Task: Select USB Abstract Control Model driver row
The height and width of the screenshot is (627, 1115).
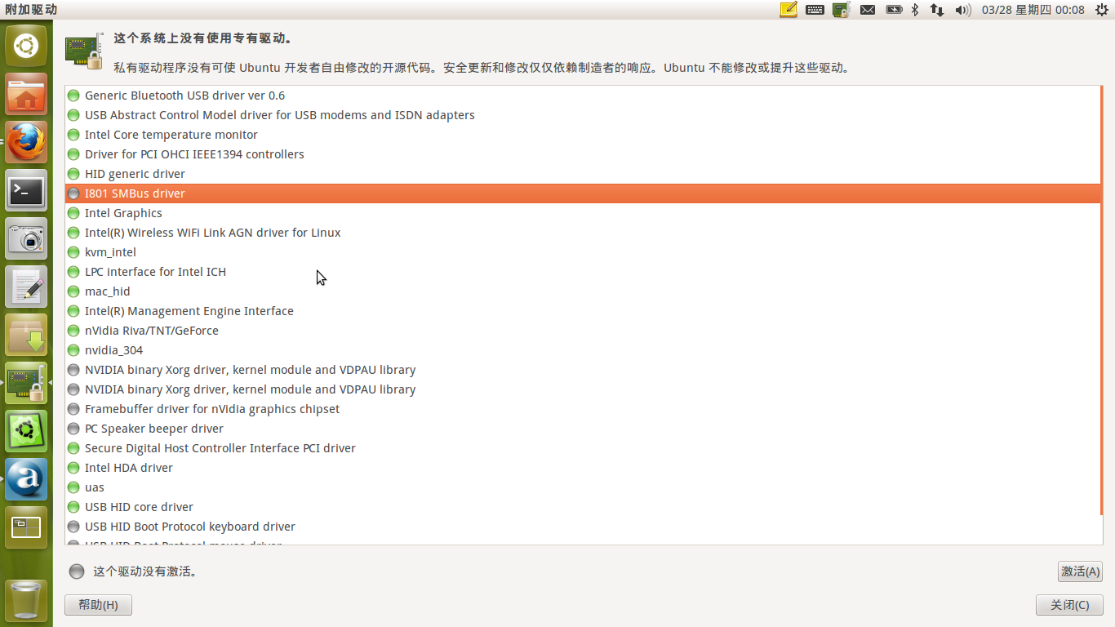Action: [583, 115]
